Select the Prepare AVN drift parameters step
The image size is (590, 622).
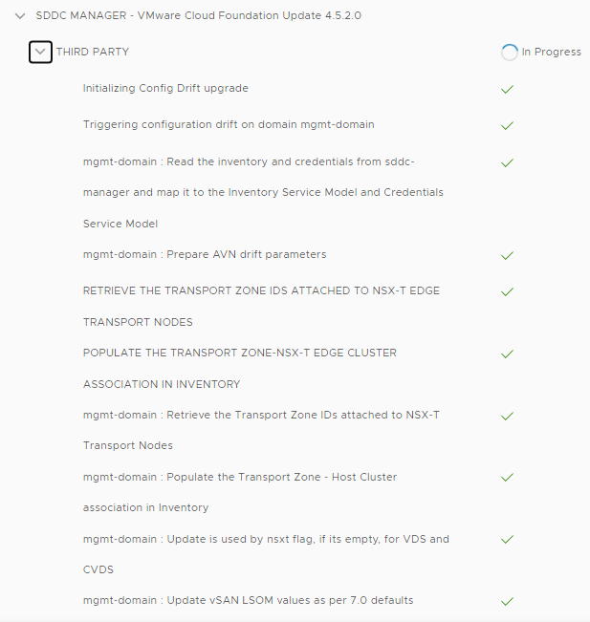coord(205,255)
